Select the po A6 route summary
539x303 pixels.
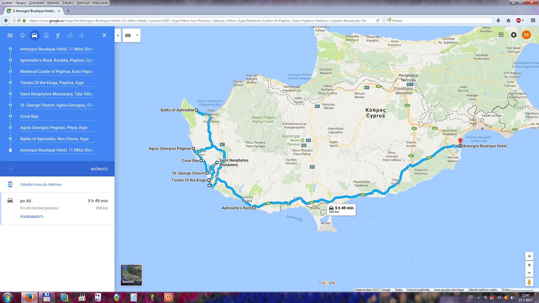pos(57,209)
